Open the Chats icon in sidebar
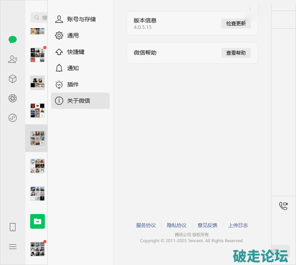296x265 pixels. 13,40
